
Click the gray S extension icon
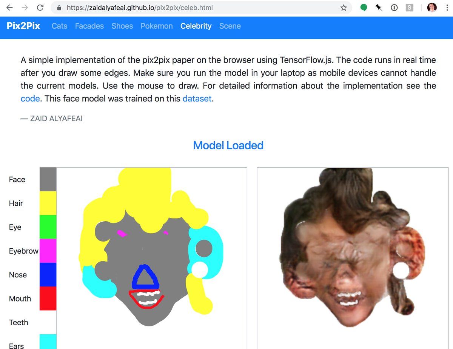tap(410, 8)
